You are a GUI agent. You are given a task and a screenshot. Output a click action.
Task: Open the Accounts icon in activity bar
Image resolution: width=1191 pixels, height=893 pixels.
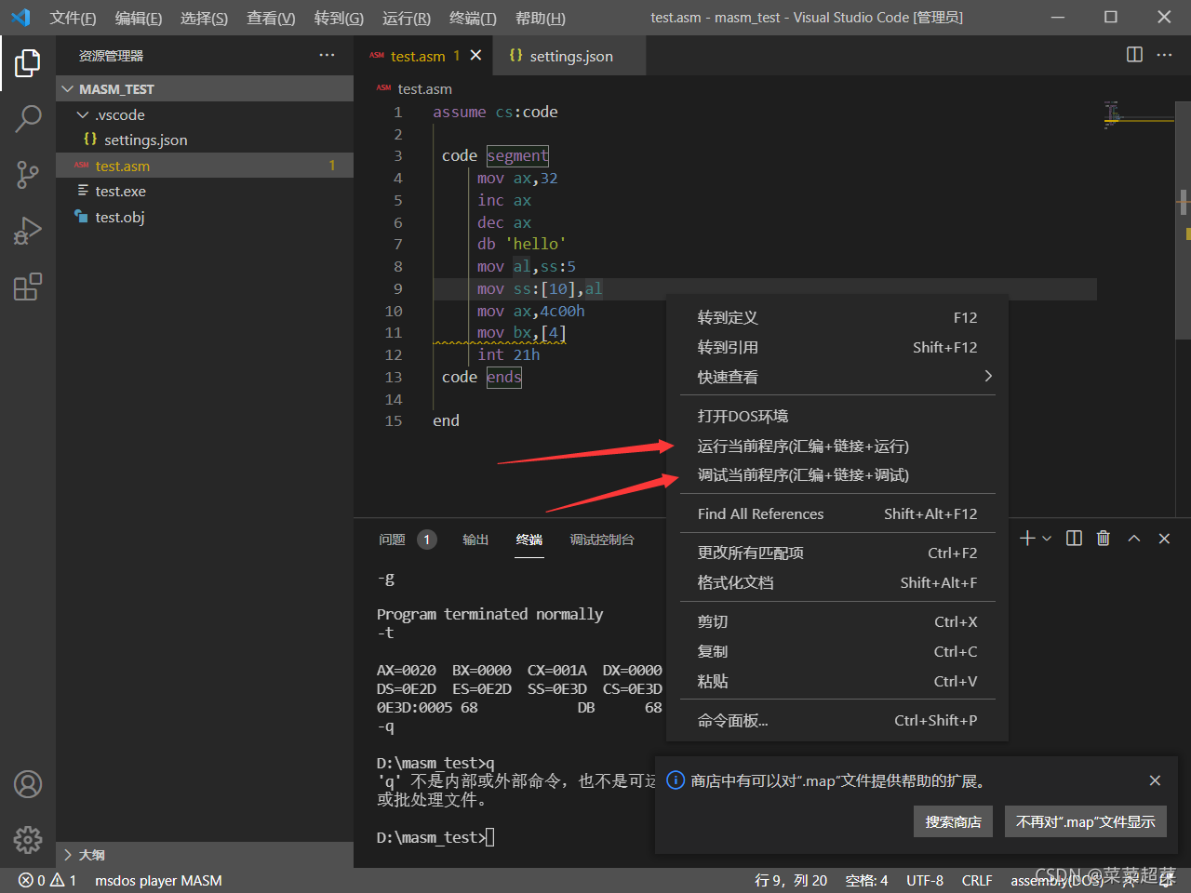(x=28, y=784)
